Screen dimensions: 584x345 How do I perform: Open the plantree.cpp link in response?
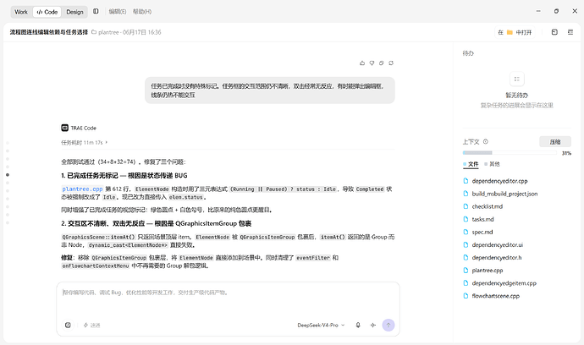tap(82, 189)
